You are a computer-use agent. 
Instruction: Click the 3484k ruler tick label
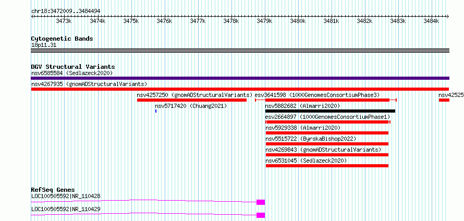click(432, 21)
